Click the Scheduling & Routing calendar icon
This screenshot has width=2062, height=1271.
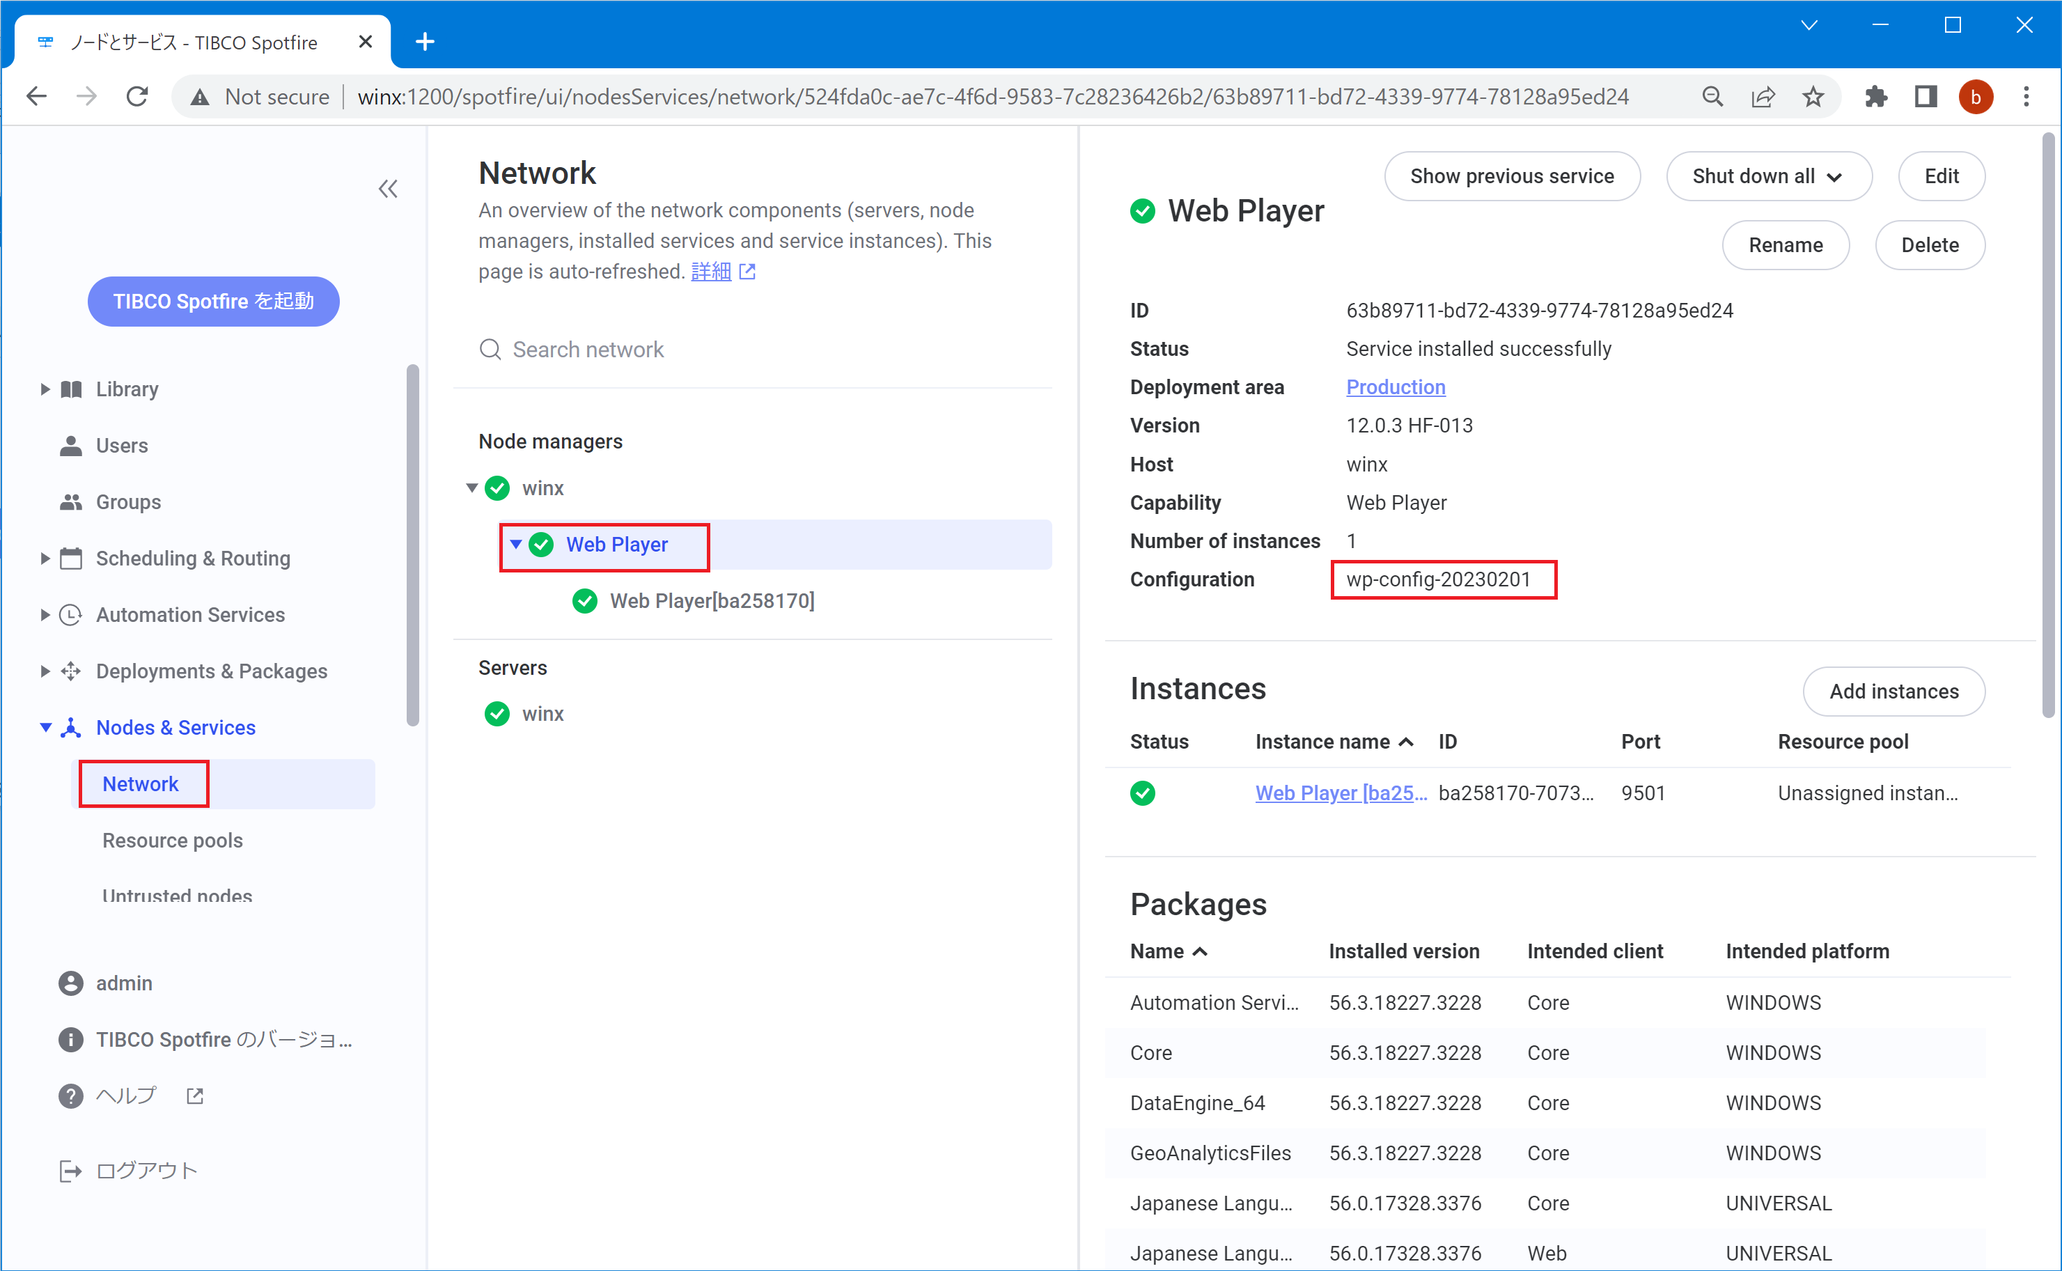72,558
